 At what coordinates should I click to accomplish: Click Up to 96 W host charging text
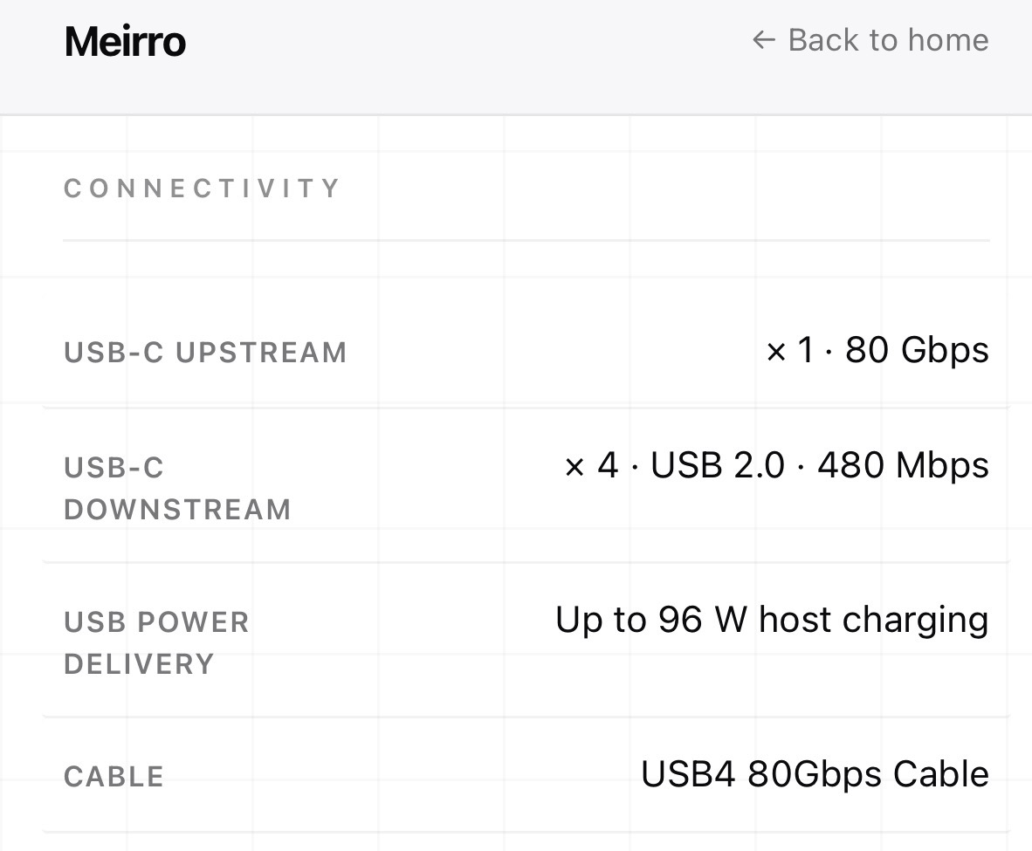click(x=772, y=620)
